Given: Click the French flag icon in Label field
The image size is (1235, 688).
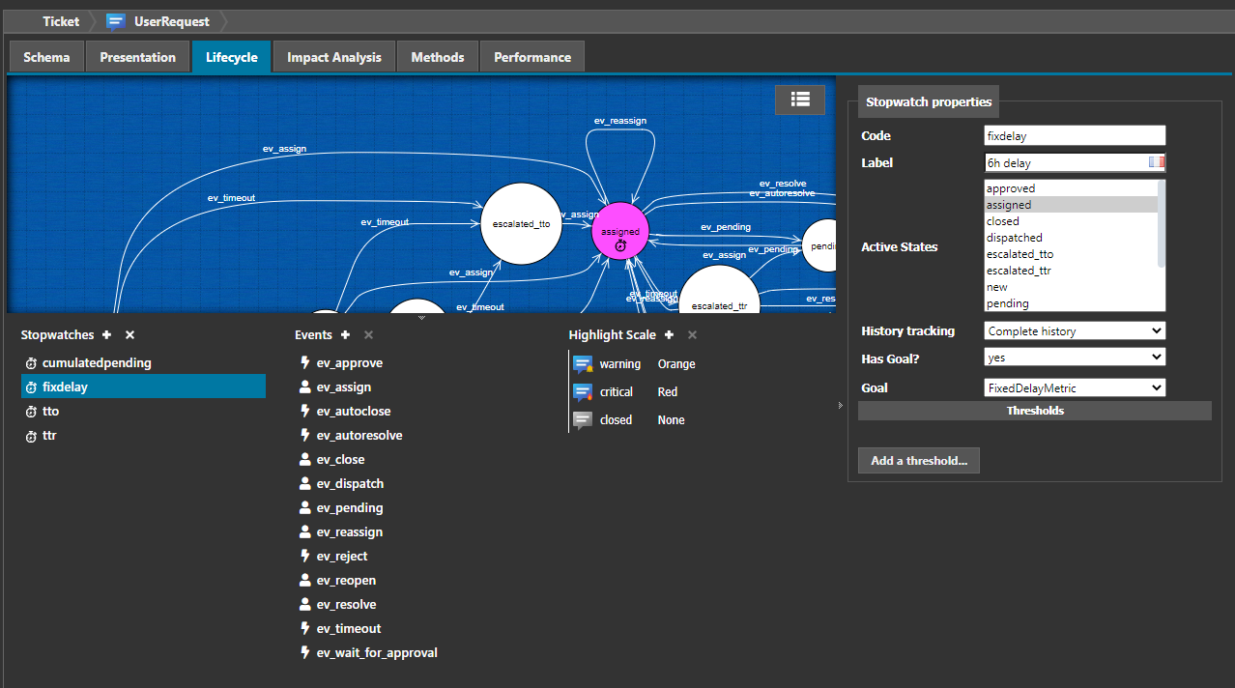Looking at the screenshot, I should 1156,162.
